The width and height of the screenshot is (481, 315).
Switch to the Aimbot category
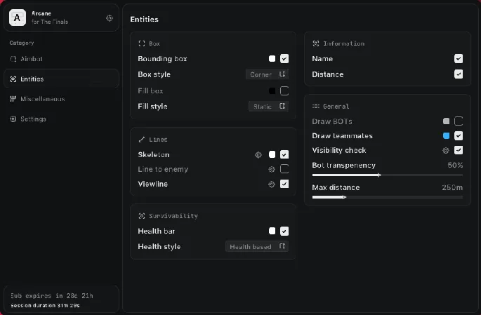pos(32,59)
